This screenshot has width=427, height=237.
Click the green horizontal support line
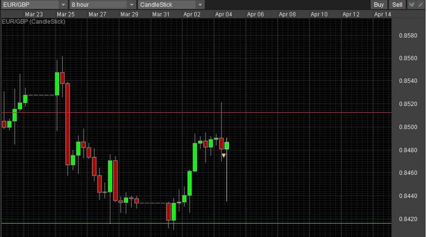[196, 224]
